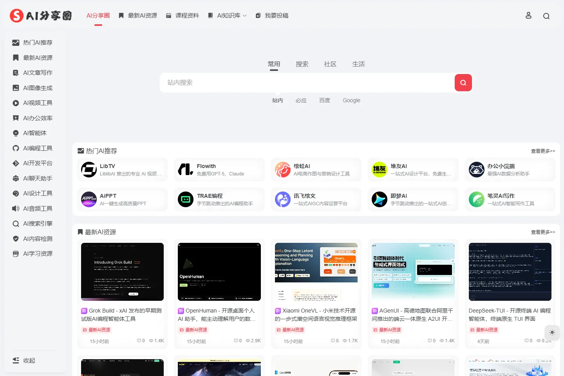Screen dimensions: 564x376
Task: Click the AI分享圈 site logo
Action: point(41,16)
